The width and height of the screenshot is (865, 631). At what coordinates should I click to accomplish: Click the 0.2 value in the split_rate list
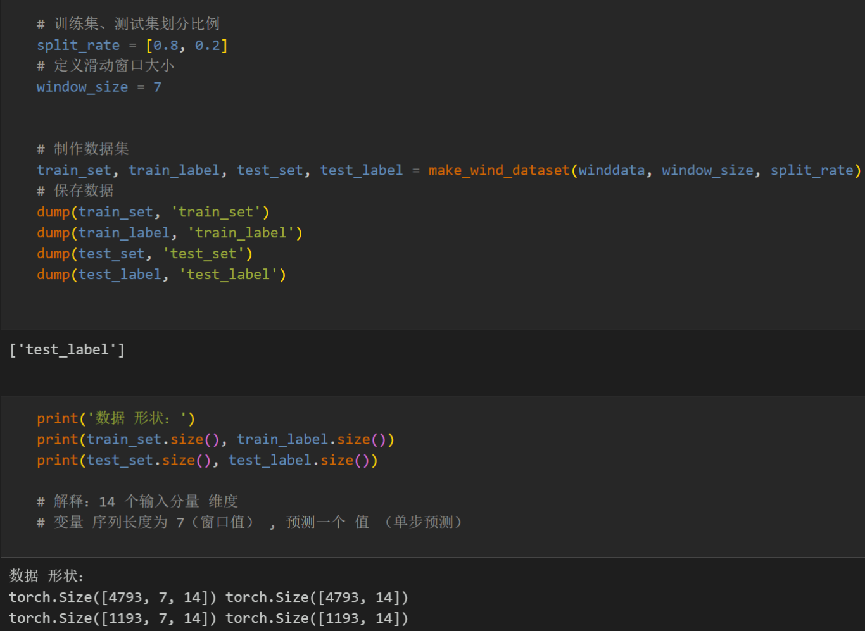(207, 46)
